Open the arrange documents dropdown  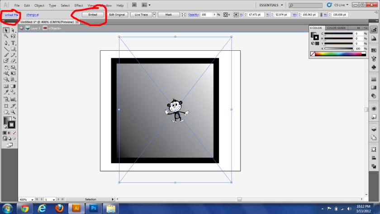pyautogui.click(x=146, y=5)
